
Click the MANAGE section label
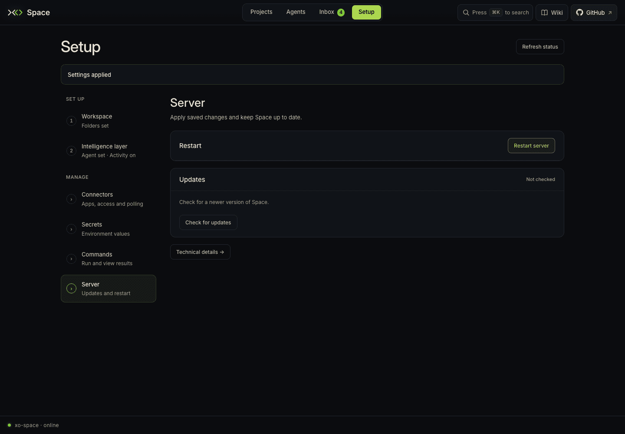click(77, 177)
